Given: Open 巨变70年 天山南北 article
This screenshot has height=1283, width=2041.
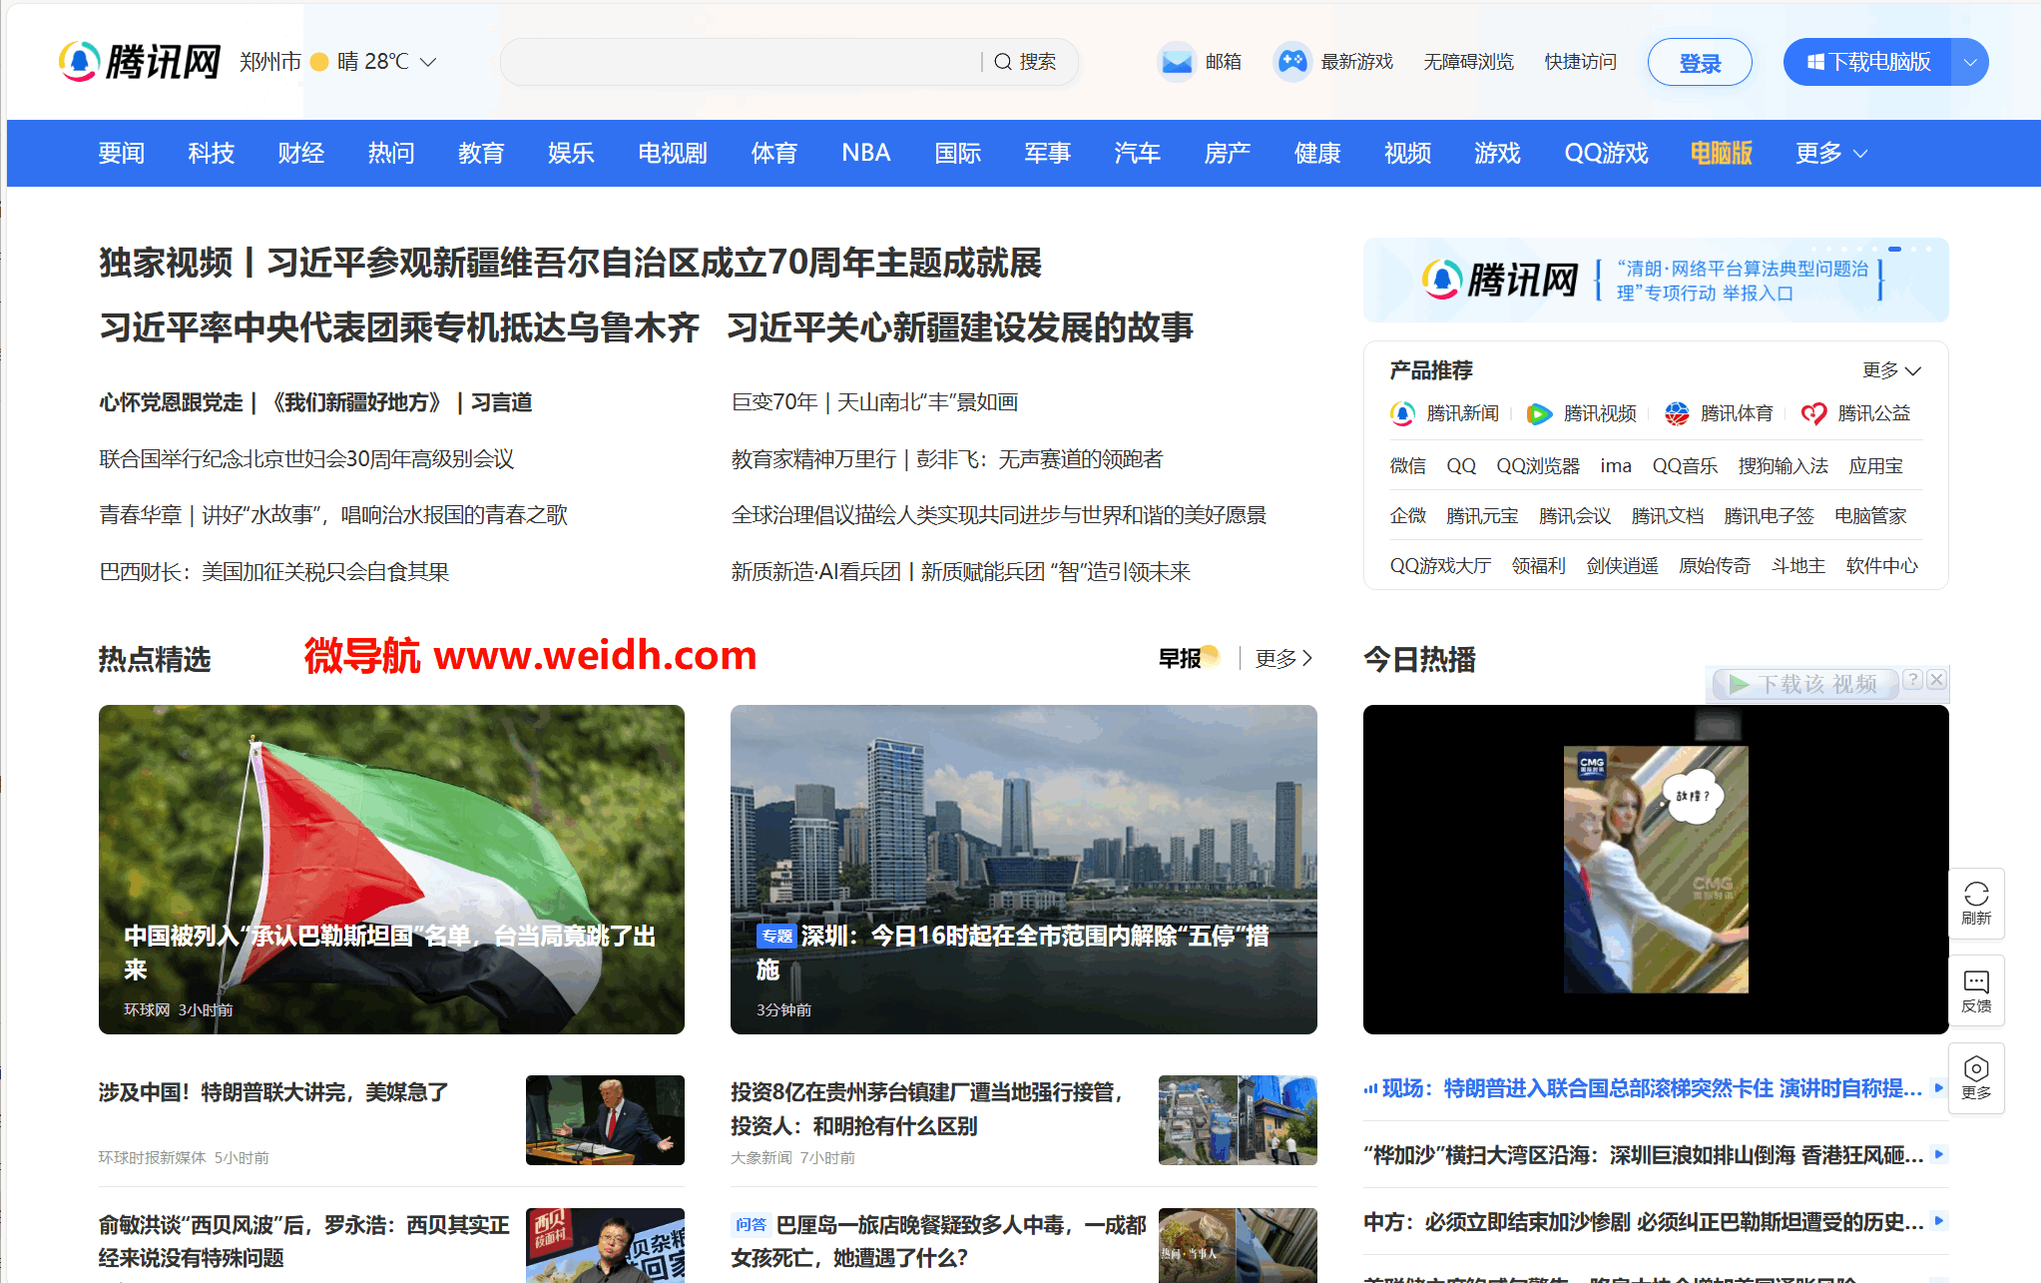Looking at the screenshot, I should coord(875,402).
